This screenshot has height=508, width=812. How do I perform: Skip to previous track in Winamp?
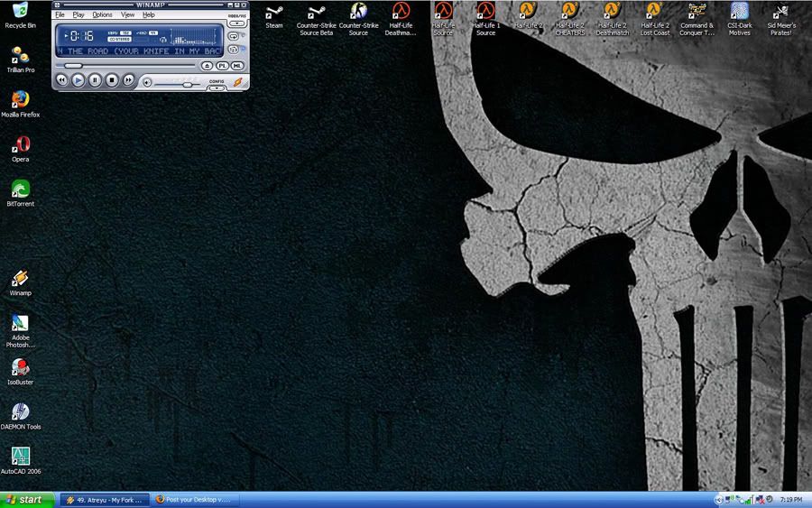point(61,79)
